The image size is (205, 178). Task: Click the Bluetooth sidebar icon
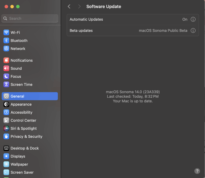6,40
